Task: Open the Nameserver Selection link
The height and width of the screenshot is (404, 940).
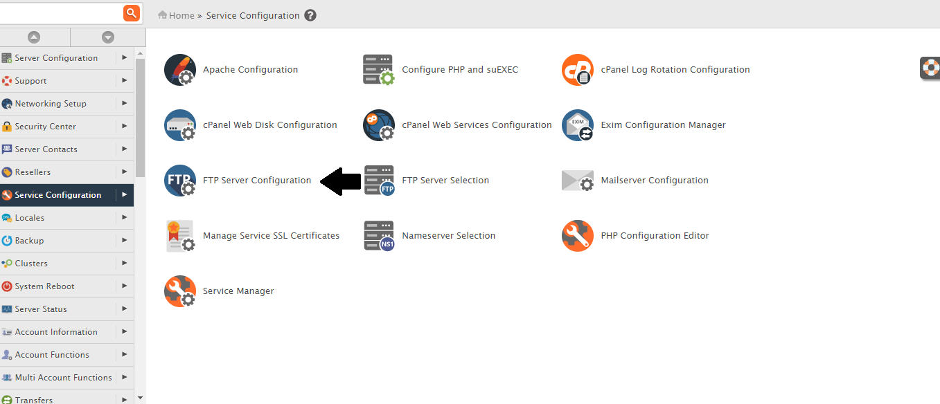Action: click(449, 236)
